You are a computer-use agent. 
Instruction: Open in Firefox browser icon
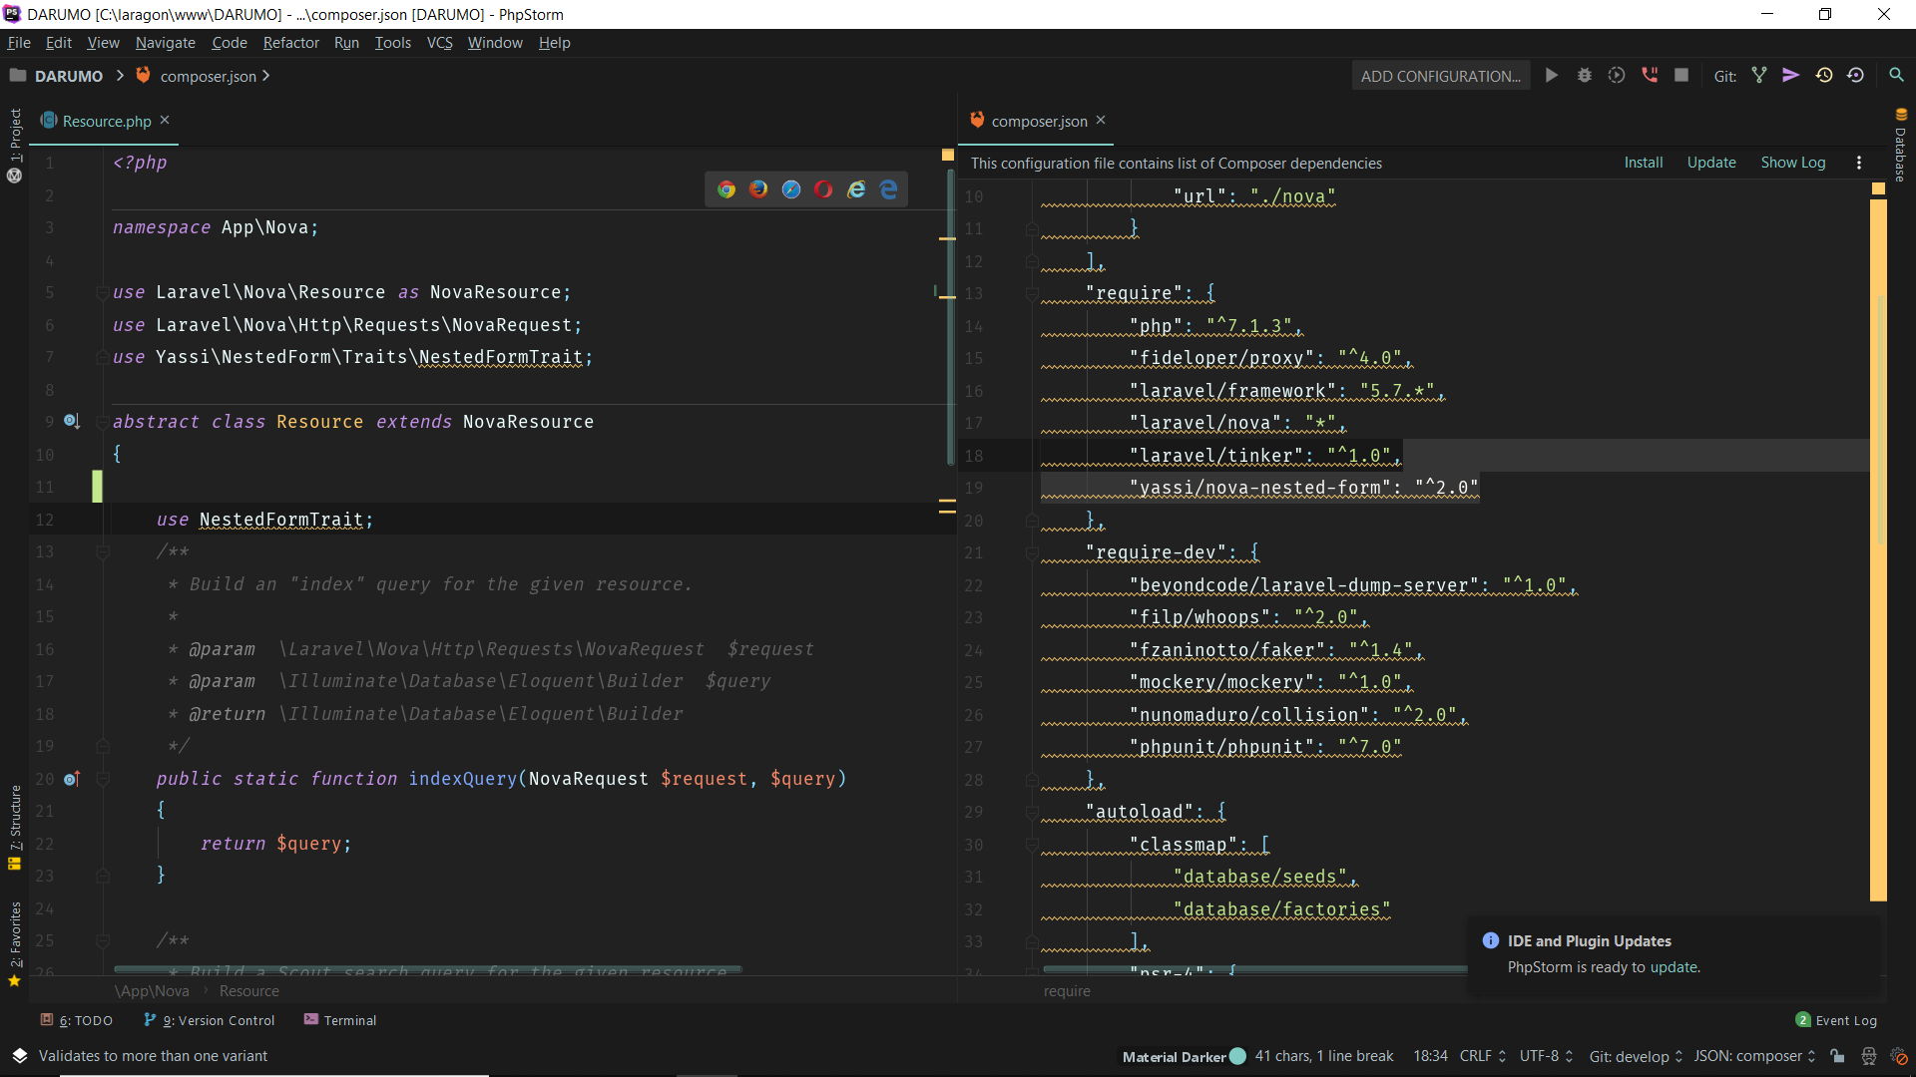758,189
